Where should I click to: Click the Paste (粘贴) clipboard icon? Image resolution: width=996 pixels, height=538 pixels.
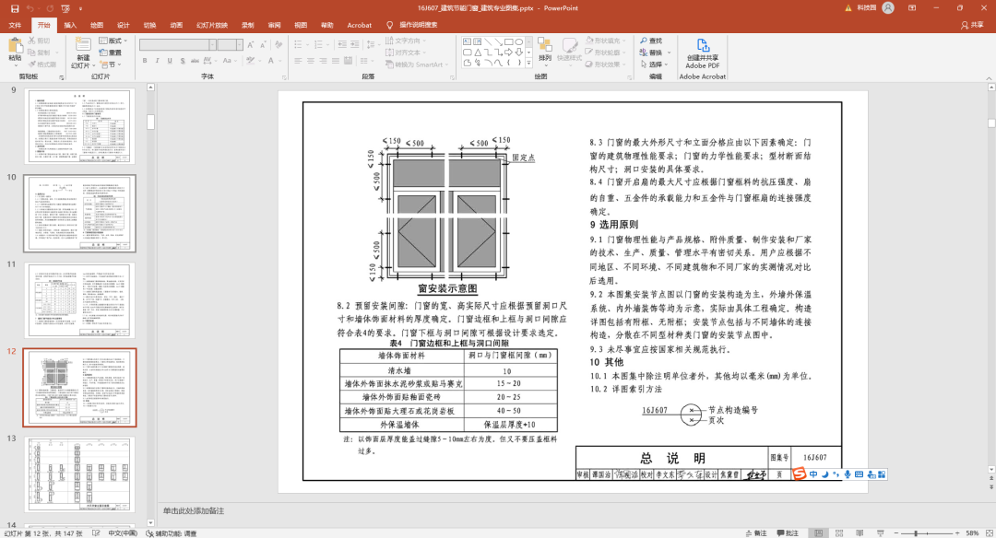[16, 46]
